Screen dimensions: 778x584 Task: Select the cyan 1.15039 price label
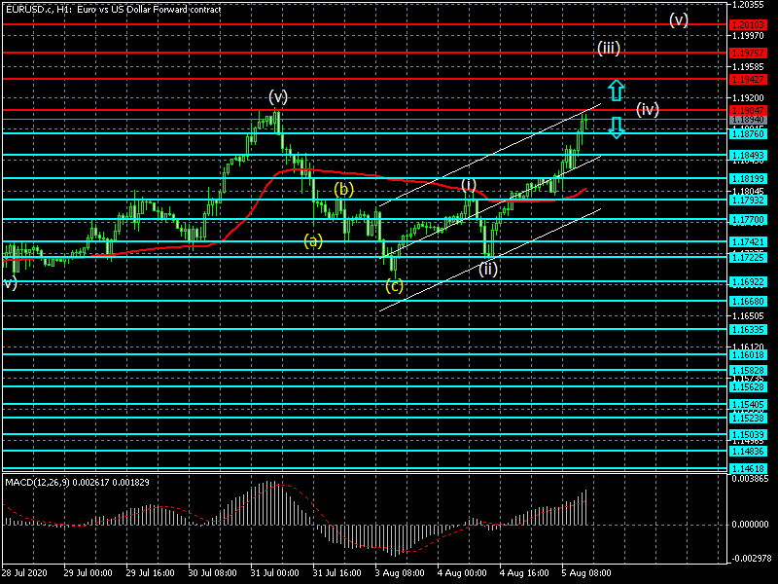(748, 435)
